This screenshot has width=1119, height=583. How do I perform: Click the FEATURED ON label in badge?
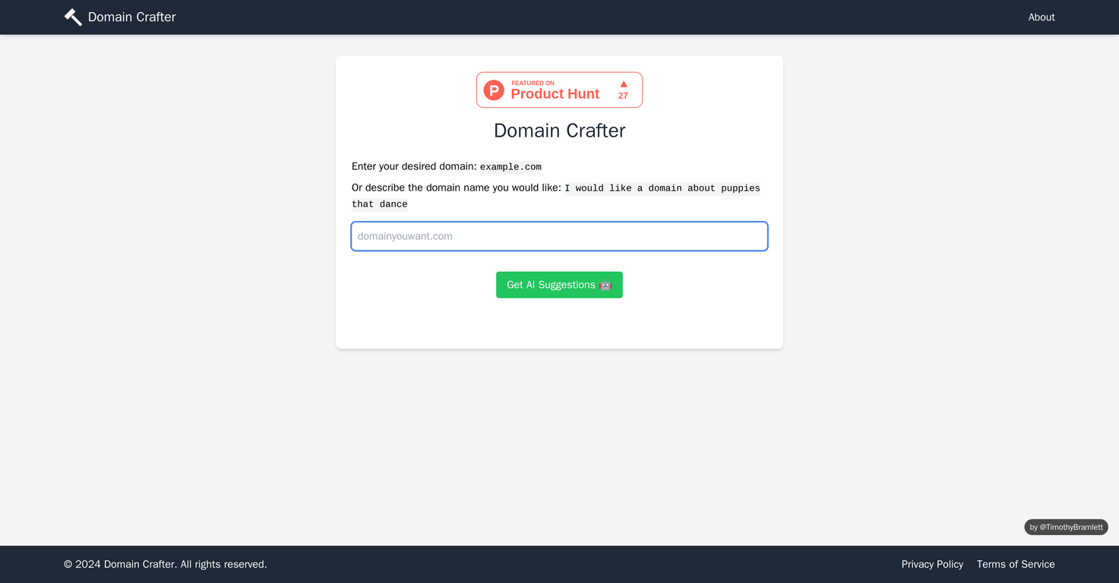click(x=533, y=83)
